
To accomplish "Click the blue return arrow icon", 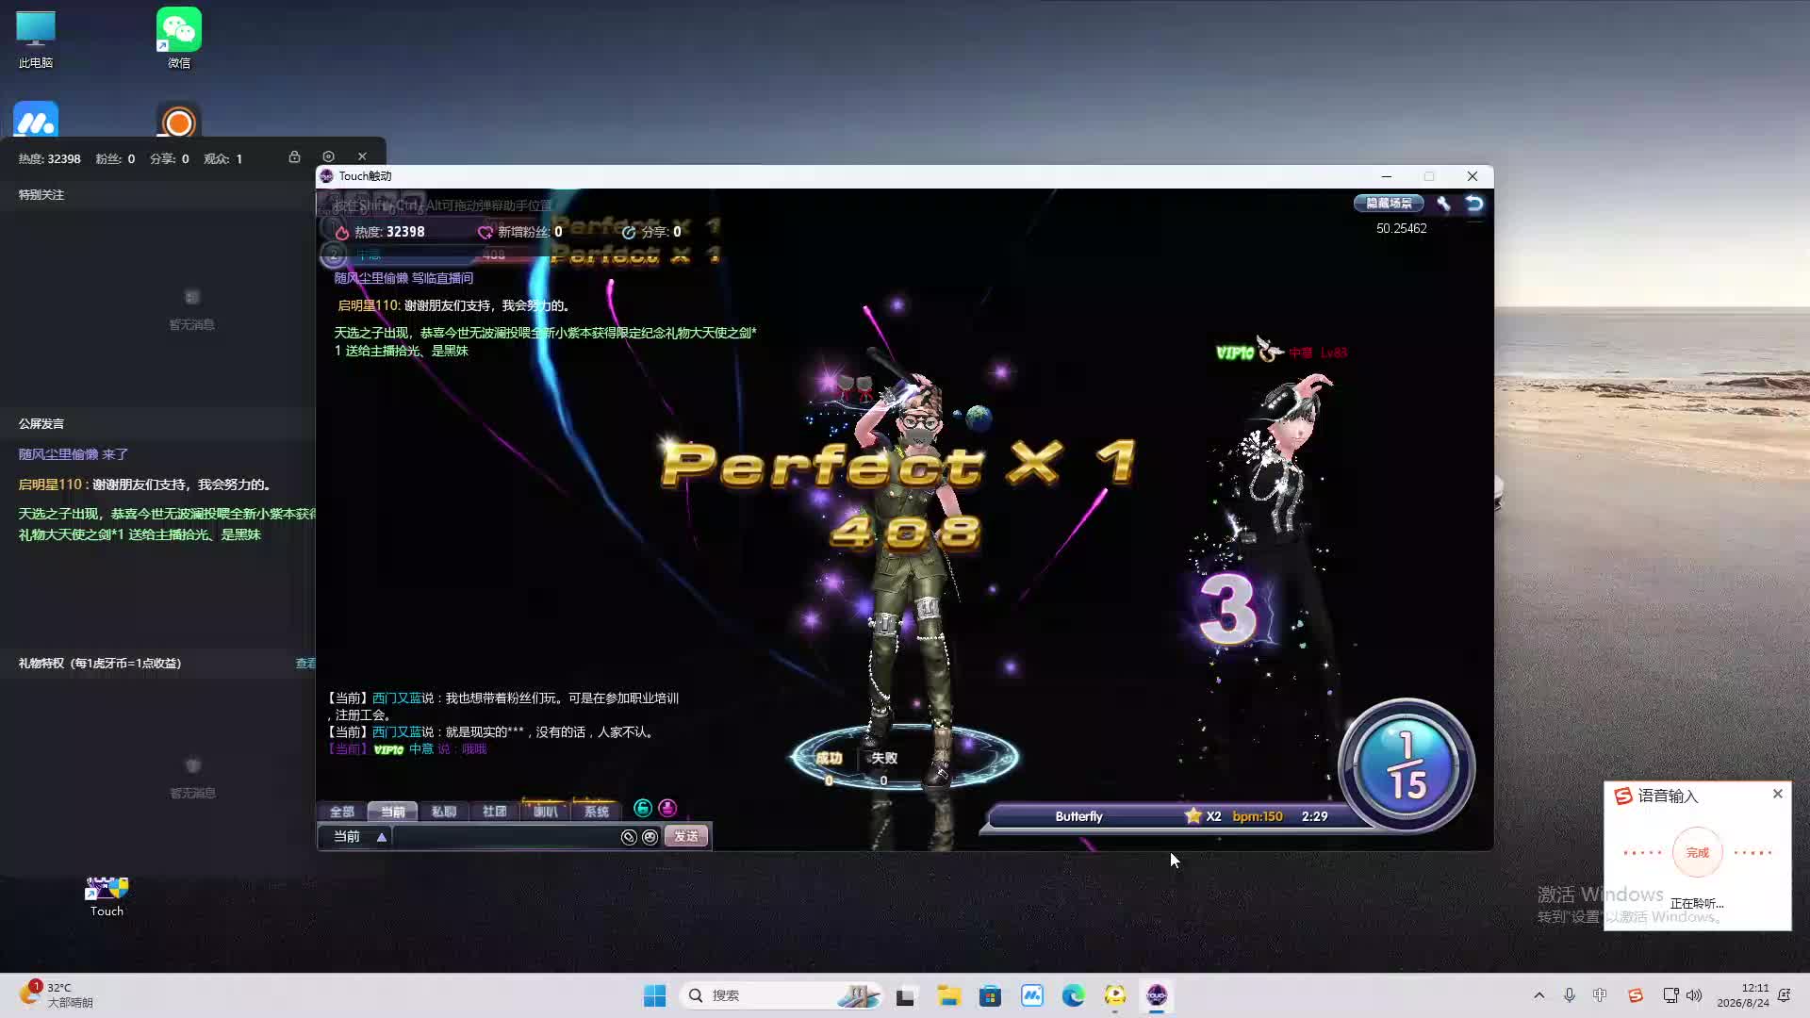I will point(1474,204).
